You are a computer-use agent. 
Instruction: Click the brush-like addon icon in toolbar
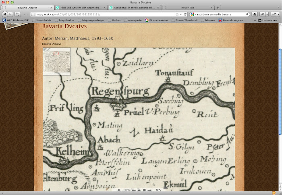[274, 14]
